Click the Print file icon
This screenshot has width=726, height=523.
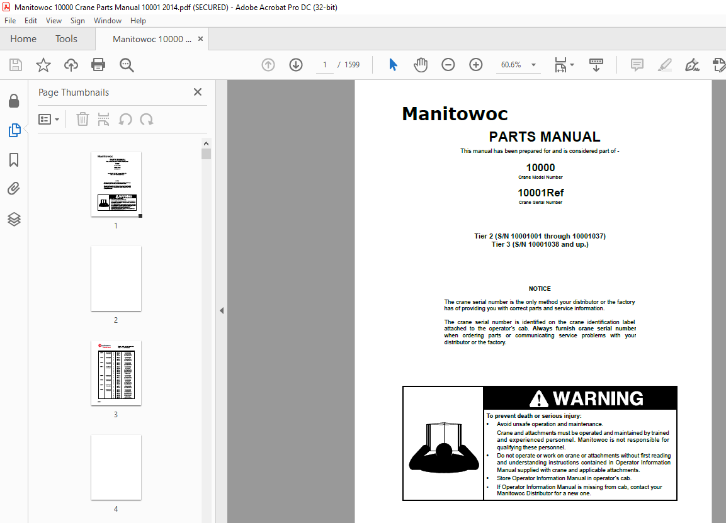[x=98, y=65]
